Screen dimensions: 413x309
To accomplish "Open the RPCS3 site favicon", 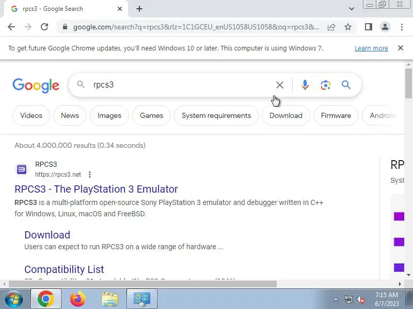I will point(22,169).
